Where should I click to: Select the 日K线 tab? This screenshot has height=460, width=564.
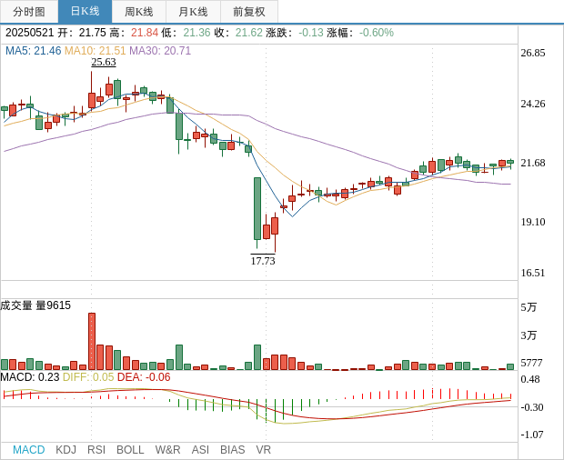(85, 12)
